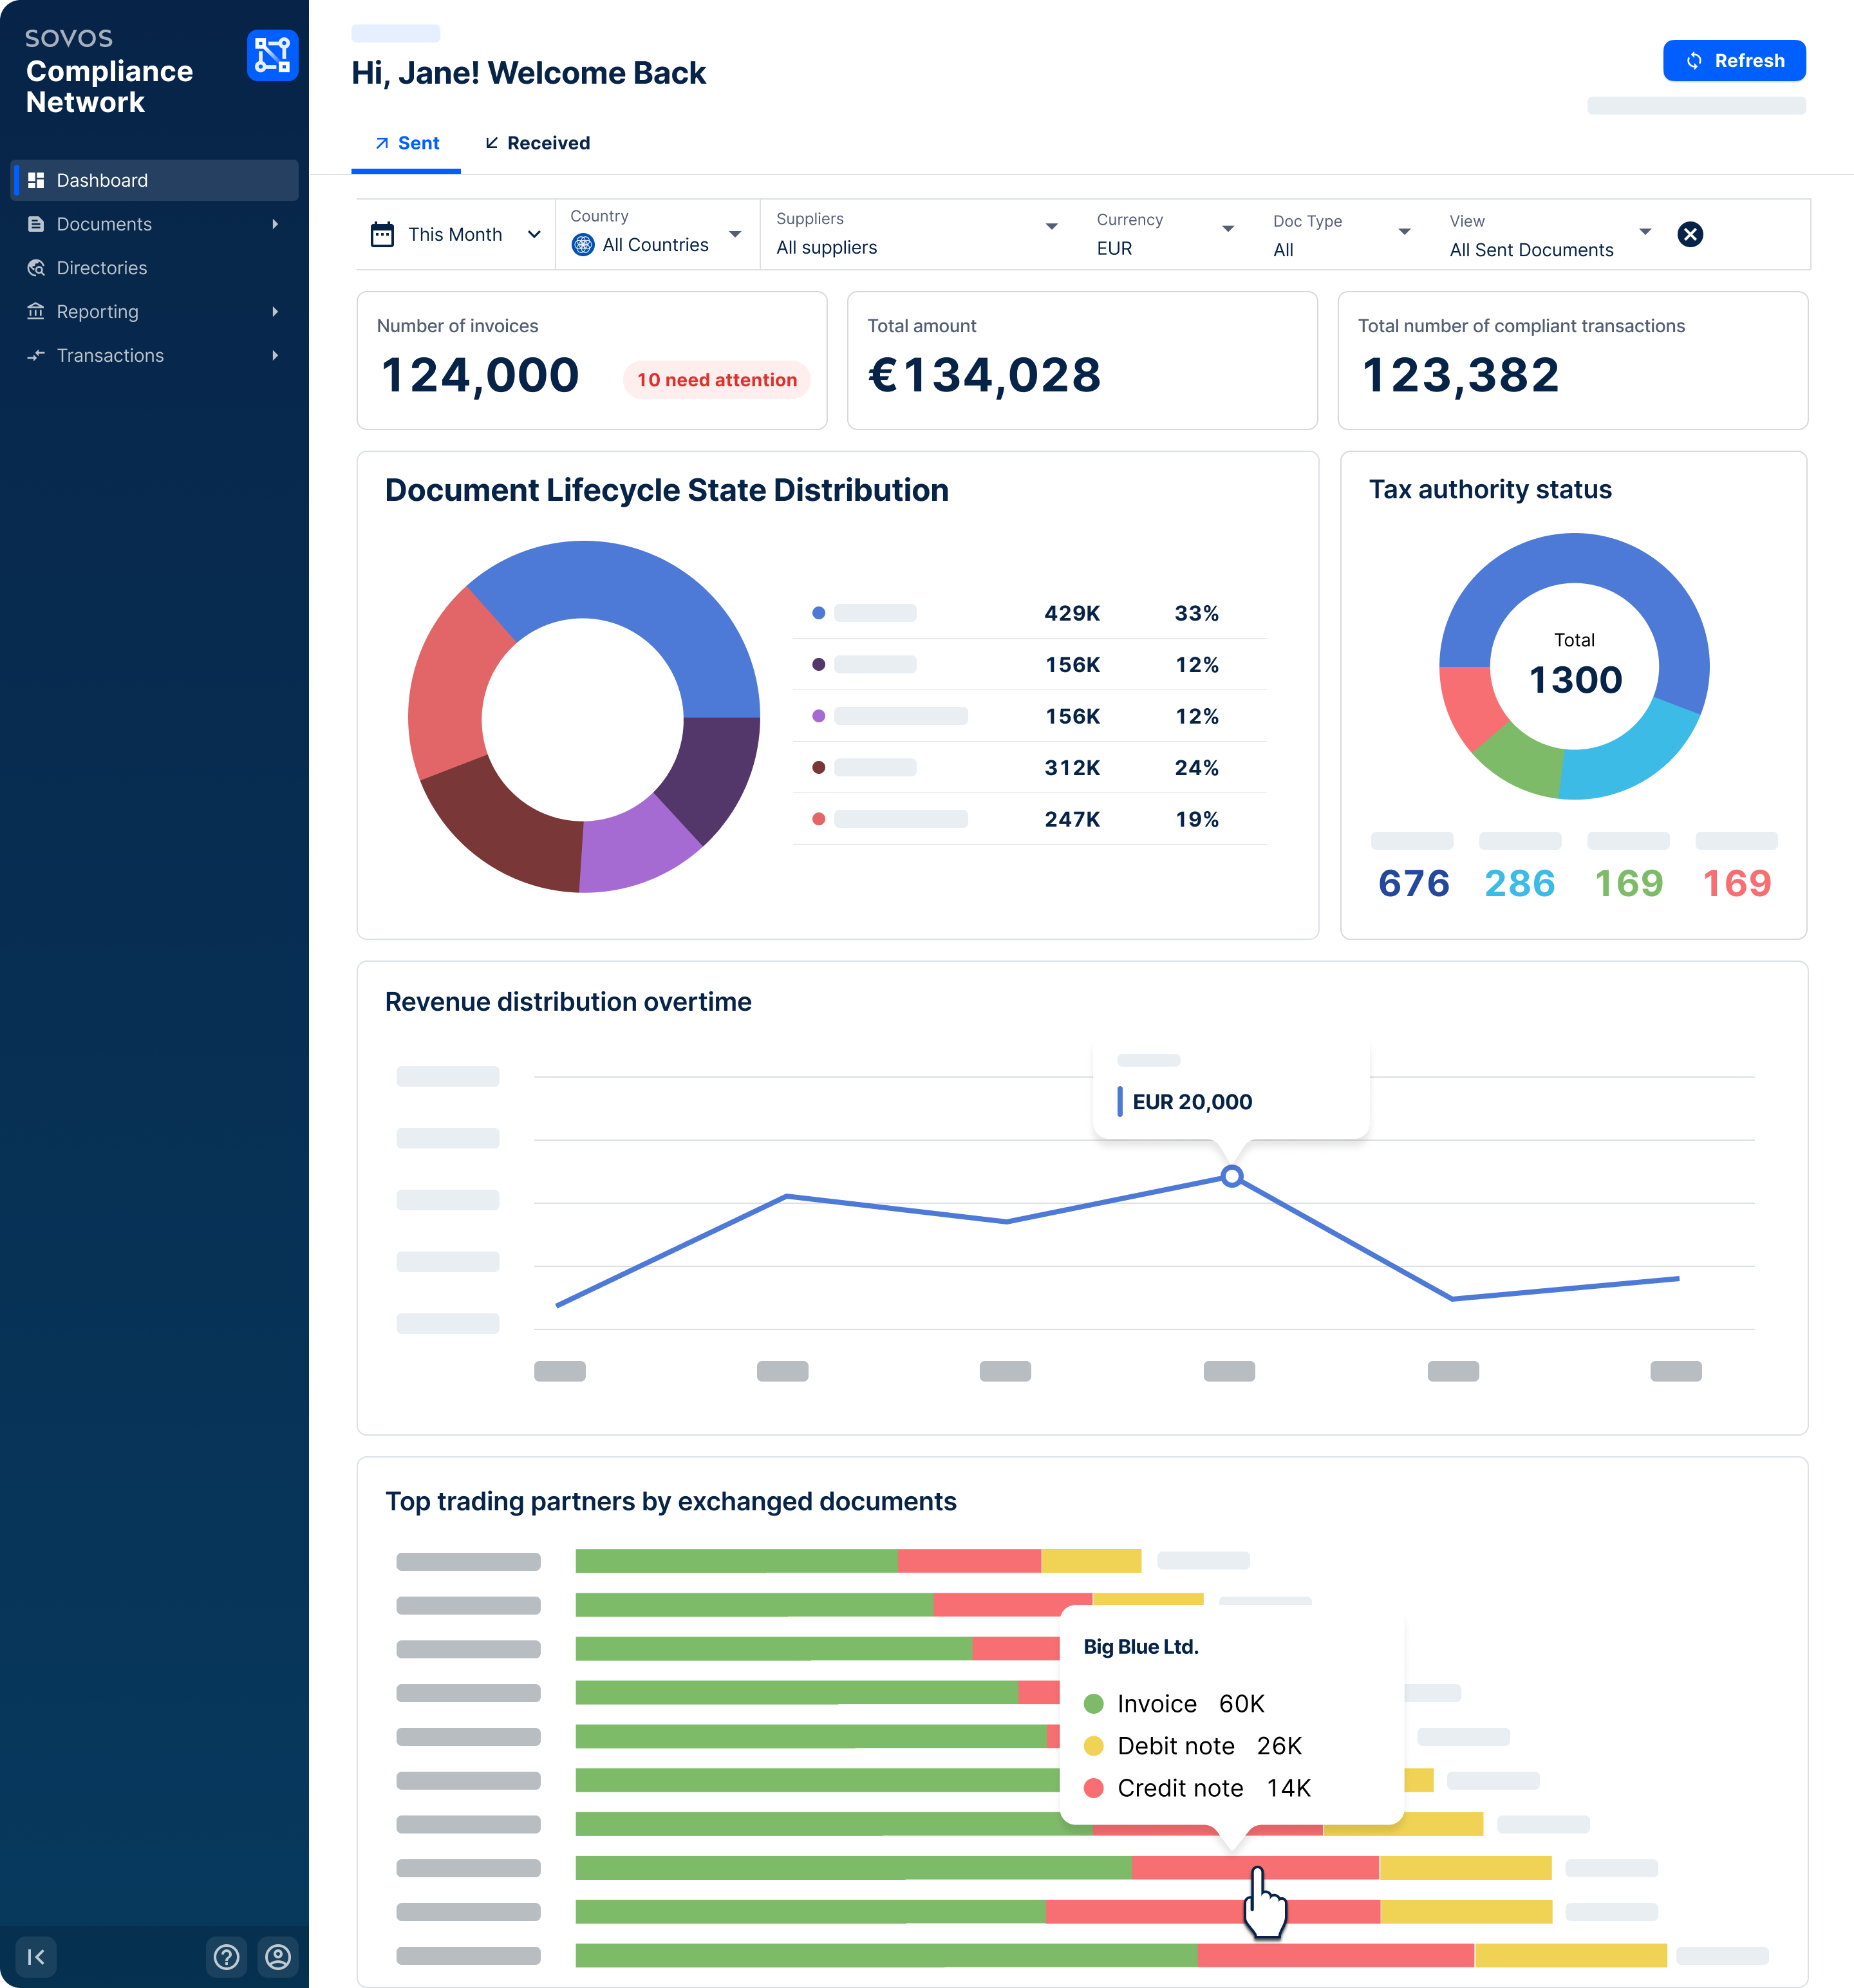Expand the Reporting sidebar submenu arrow
Screen dimensions: 1854x1988
pyautogui.click(x=275, y=312)
